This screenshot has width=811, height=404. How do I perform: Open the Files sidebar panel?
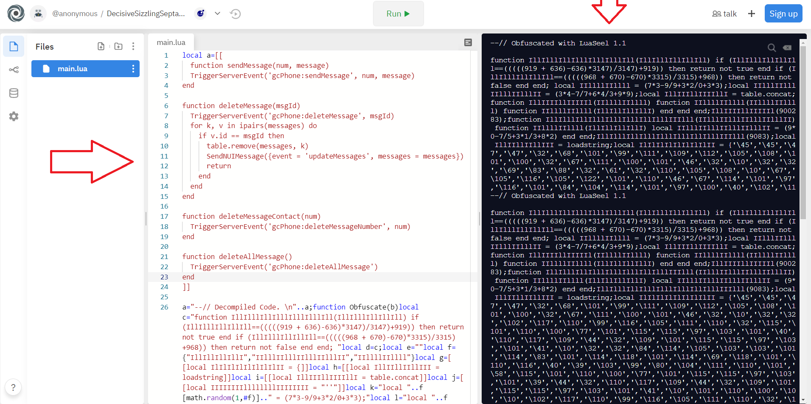point(14,46)
